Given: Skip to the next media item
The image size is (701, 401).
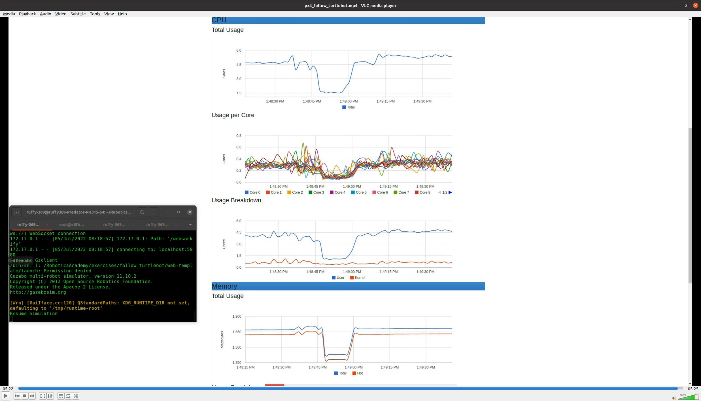Looking at the screenshot, I should coord(32,396).
